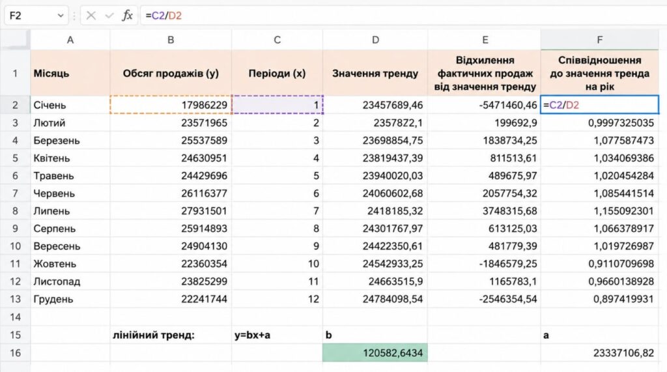The width and height of the screenshot is (667, 372).
Task: Select cell with value 23337106,82
Action: pyautogui.click(x=600, y=353)
